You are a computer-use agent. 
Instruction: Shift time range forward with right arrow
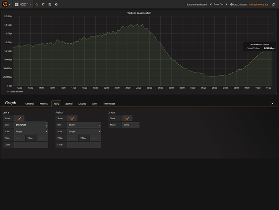tap(227, 4)
